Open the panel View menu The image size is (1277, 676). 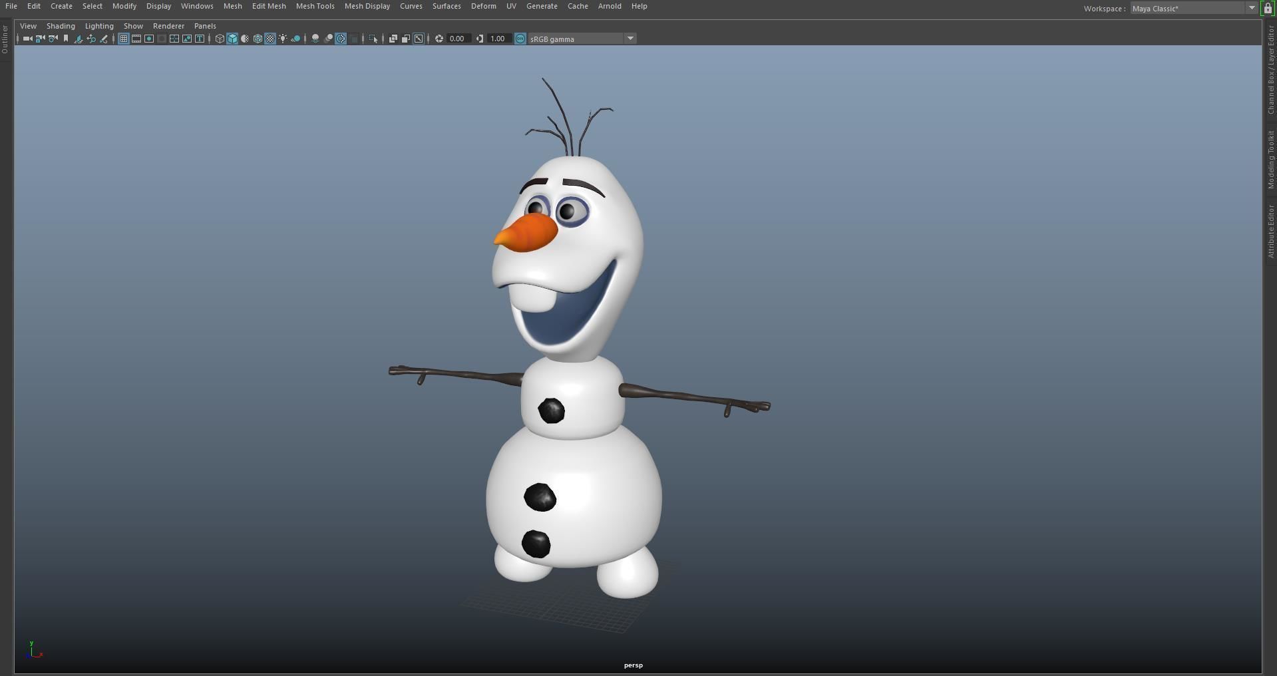pos(28,26)
